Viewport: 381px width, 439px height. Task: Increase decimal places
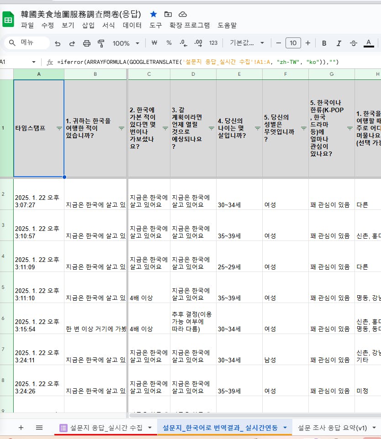click(198, 43)
